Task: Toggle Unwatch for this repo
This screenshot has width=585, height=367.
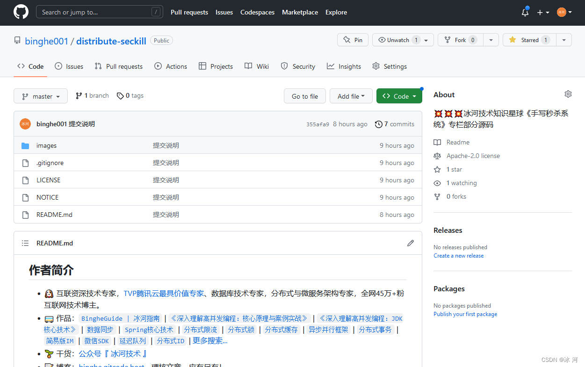Action: coord(398,40)
